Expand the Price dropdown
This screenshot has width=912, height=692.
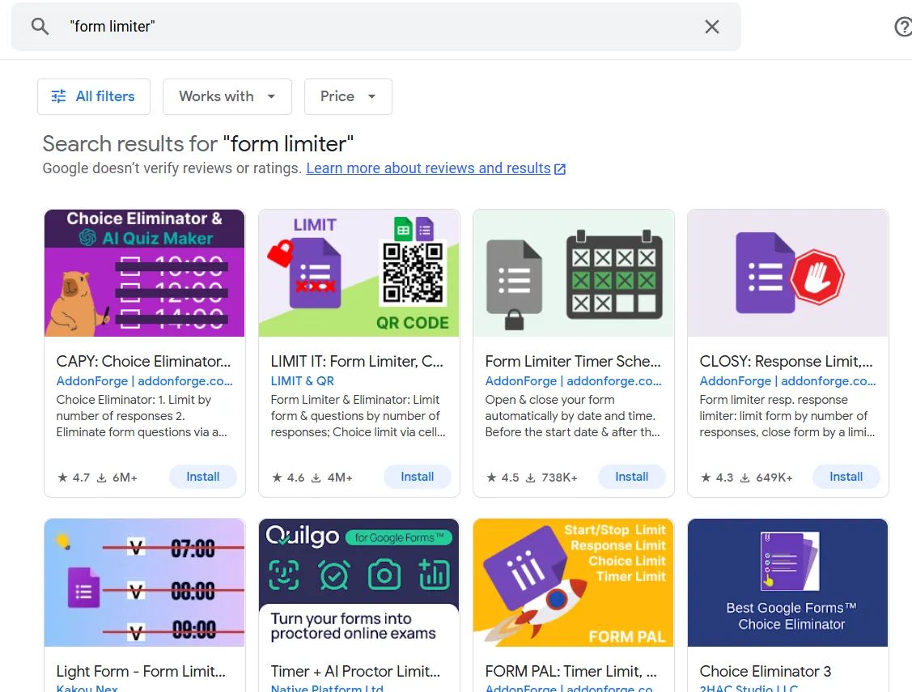(348, 96)
